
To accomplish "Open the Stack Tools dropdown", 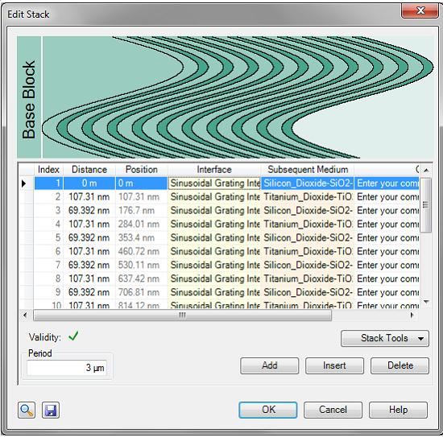I will pyautogui.click(x=385, y=338).
